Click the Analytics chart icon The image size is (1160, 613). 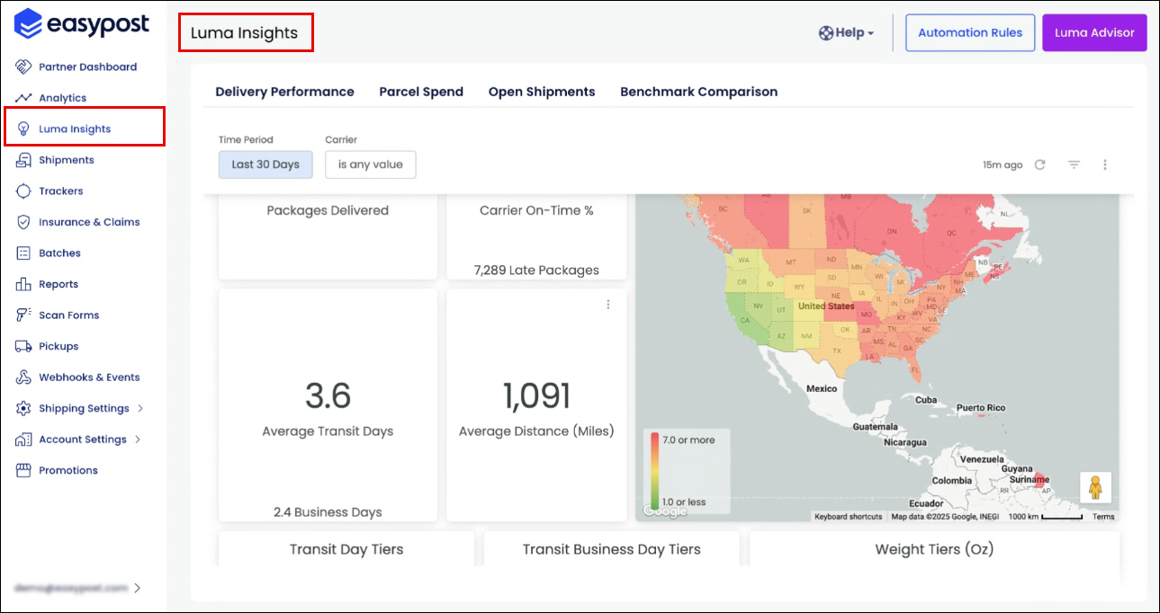coord(24,98)
